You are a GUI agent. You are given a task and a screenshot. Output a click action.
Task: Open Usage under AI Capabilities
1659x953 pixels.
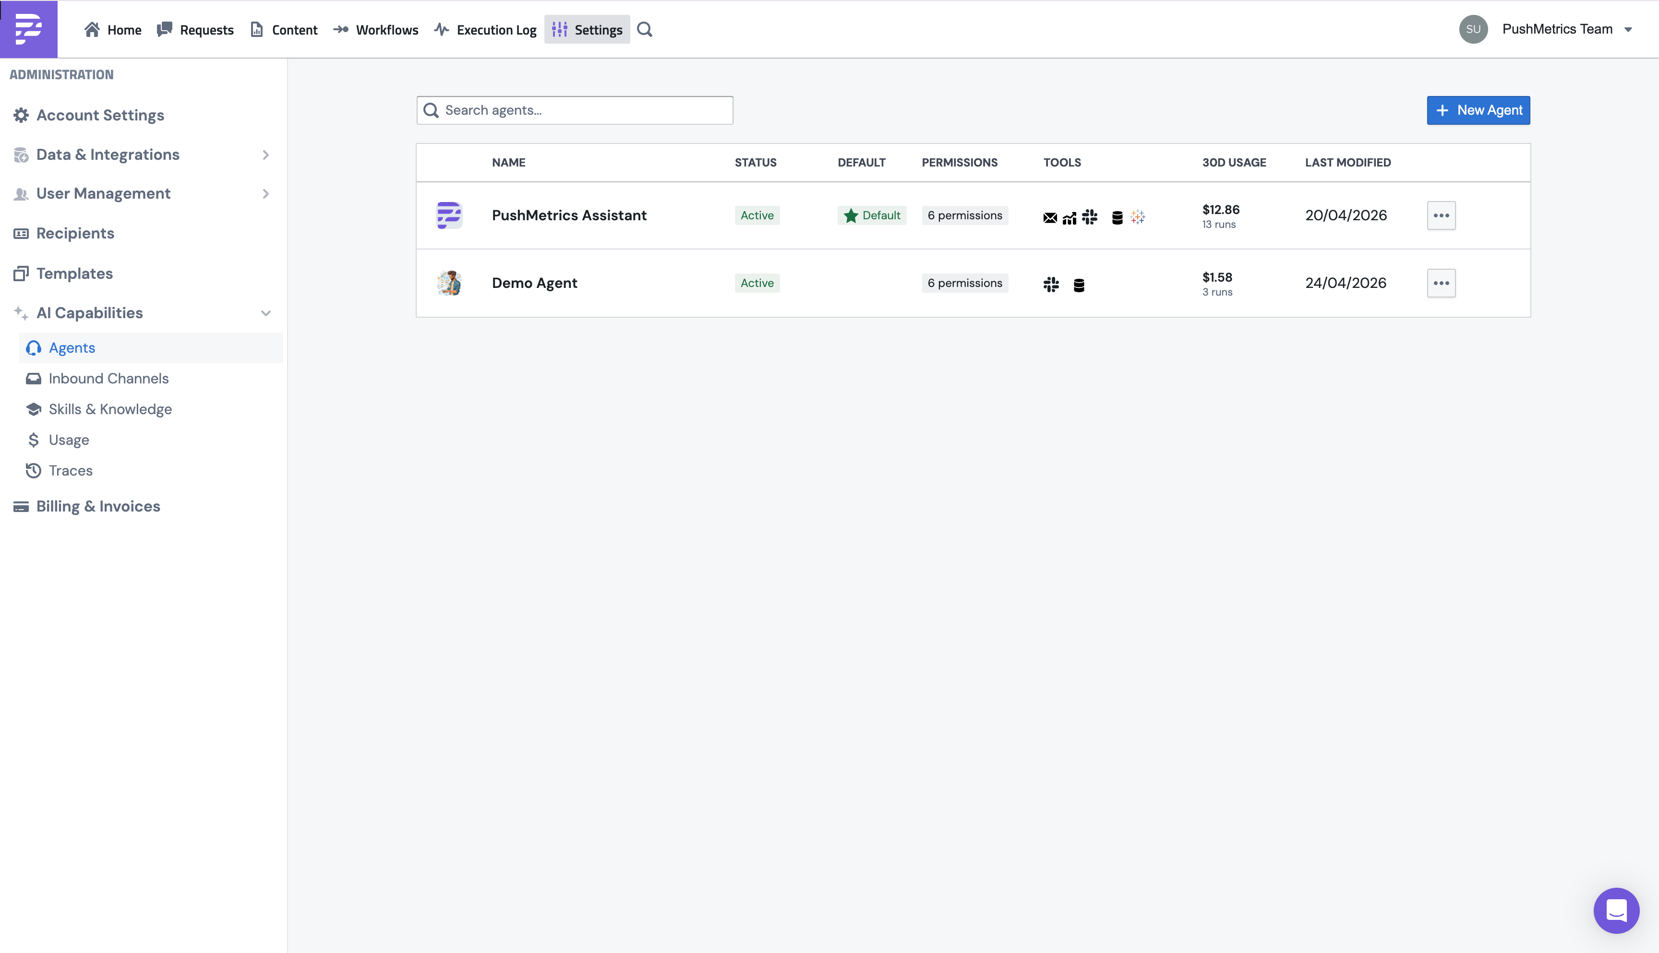point(69,440)
